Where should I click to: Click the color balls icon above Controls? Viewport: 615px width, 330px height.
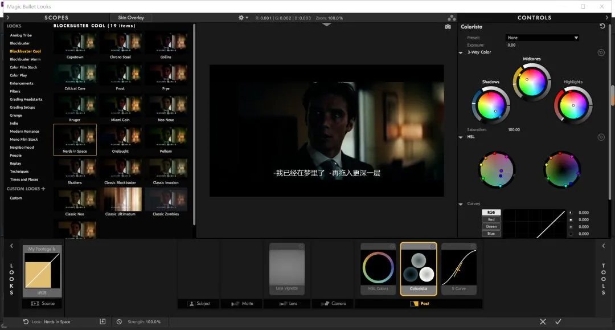pyautogui.click(x=452, y=18)
